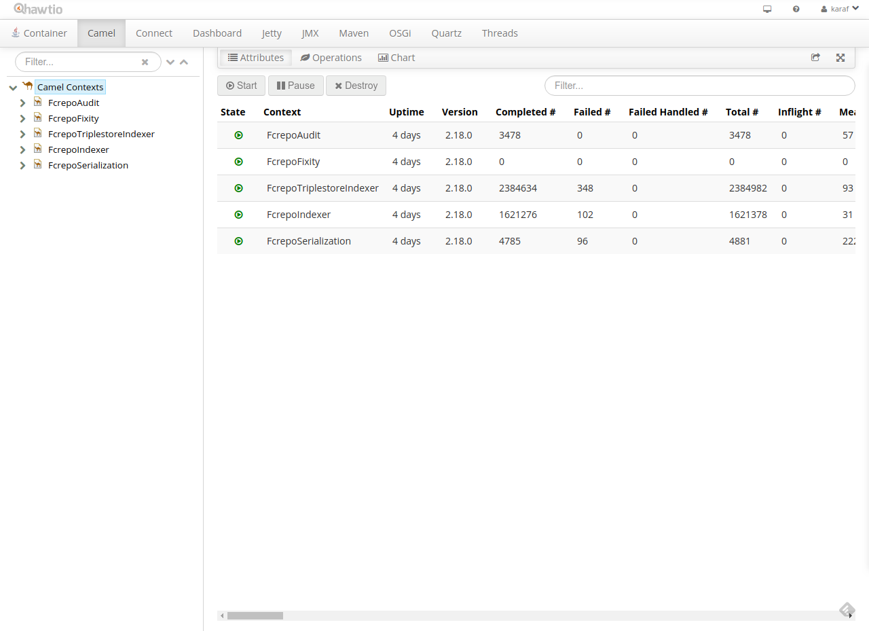
Task: Click the state icon for FcrepoSerialization row
Action: point(238,241)
